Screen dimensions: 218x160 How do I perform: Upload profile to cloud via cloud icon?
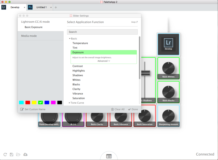coord(25,154)
